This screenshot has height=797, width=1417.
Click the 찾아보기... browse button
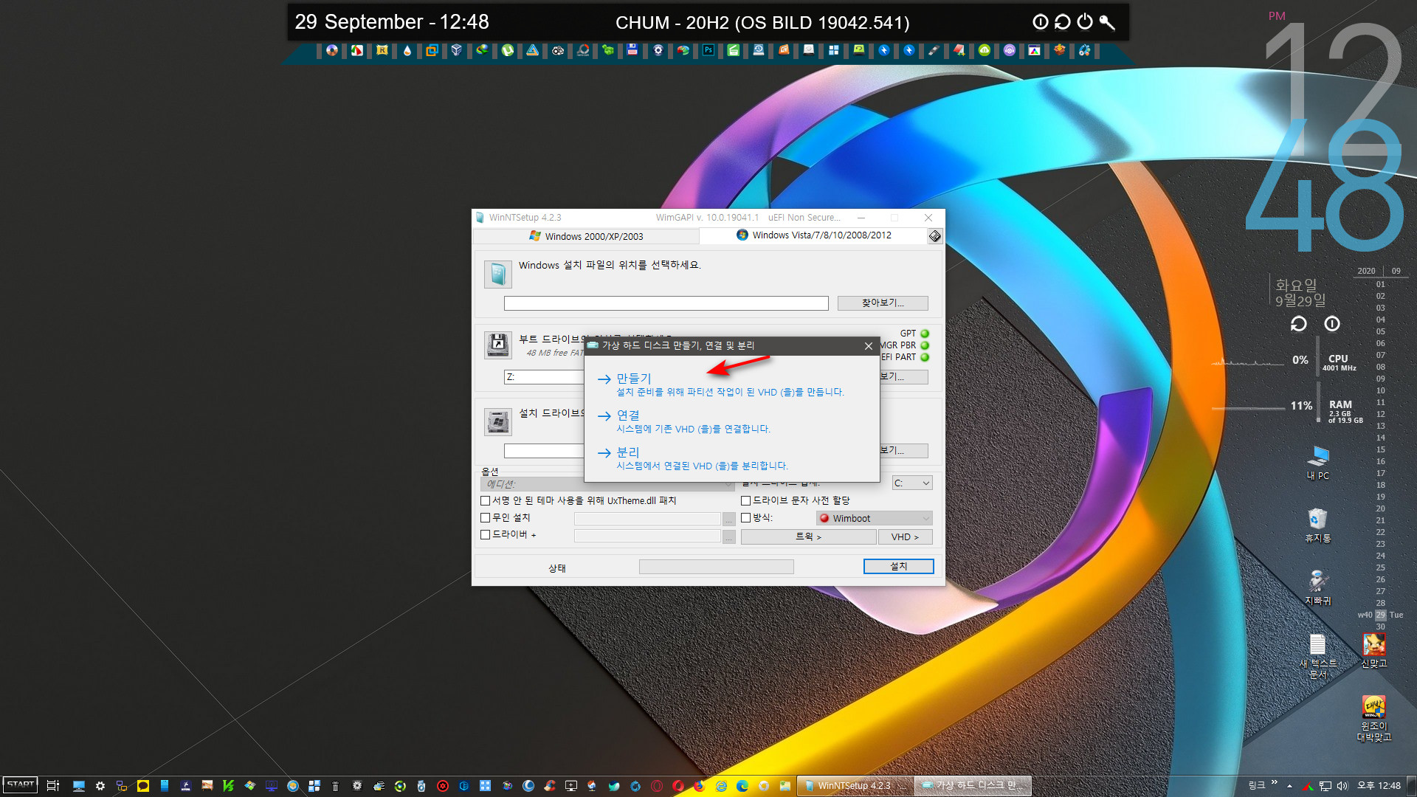[x=883, y=303]
